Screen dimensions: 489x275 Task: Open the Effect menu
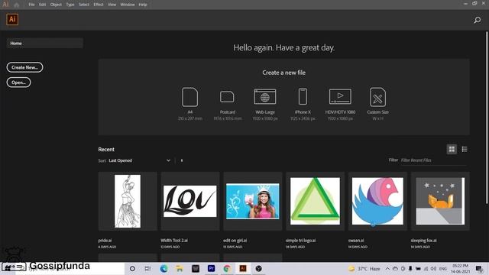[99, 5]
